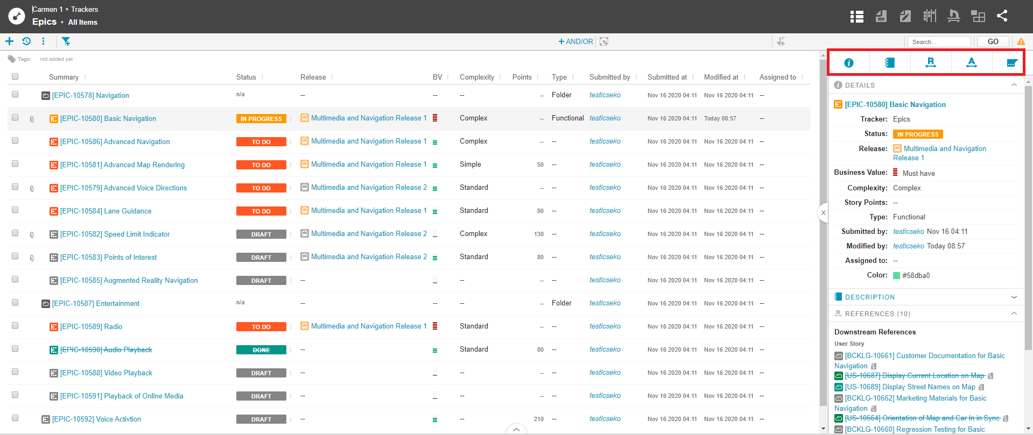The width and height of the screenshot is (1033, 435).
Task: Click the microscope icon in the header
Action: [954, 16]
